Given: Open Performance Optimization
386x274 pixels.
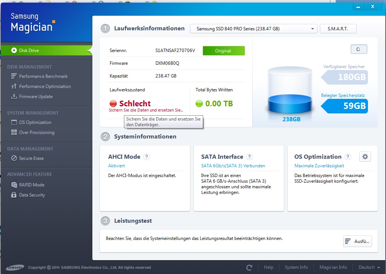Looking at the screenshot, I should (x=45, y=86).
